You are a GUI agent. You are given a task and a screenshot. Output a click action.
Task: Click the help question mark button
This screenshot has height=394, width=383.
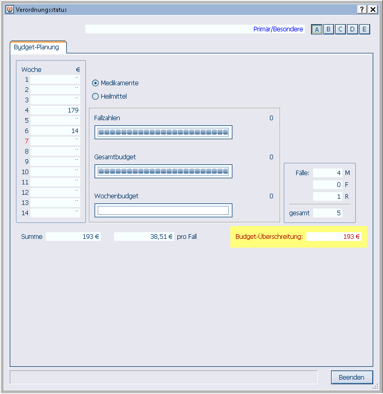click(x=362, y=10)
